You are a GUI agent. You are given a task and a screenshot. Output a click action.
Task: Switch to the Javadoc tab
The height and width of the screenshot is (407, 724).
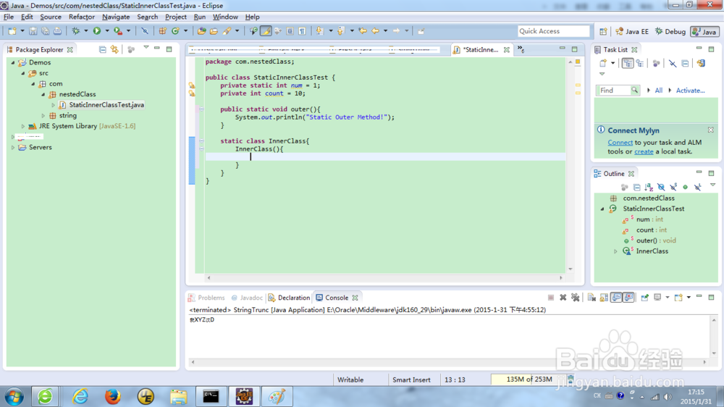click(247, 298)
